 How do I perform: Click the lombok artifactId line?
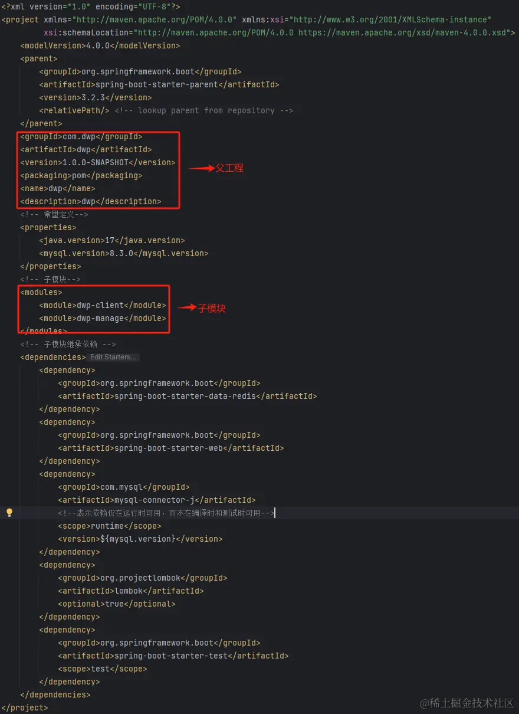131,591
